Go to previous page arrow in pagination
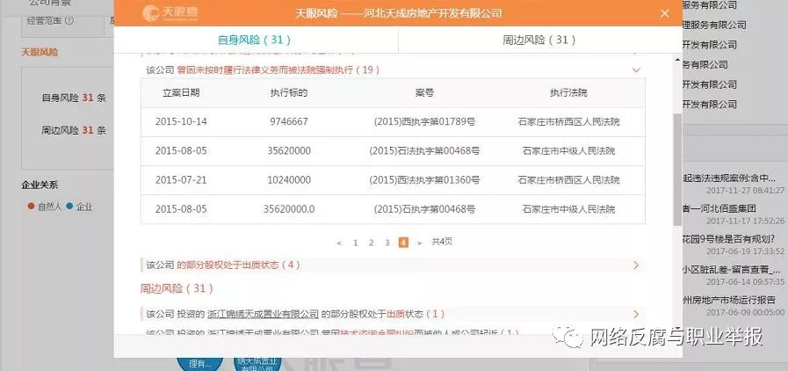This screenshot has height=371, width=788. point(339,243)
